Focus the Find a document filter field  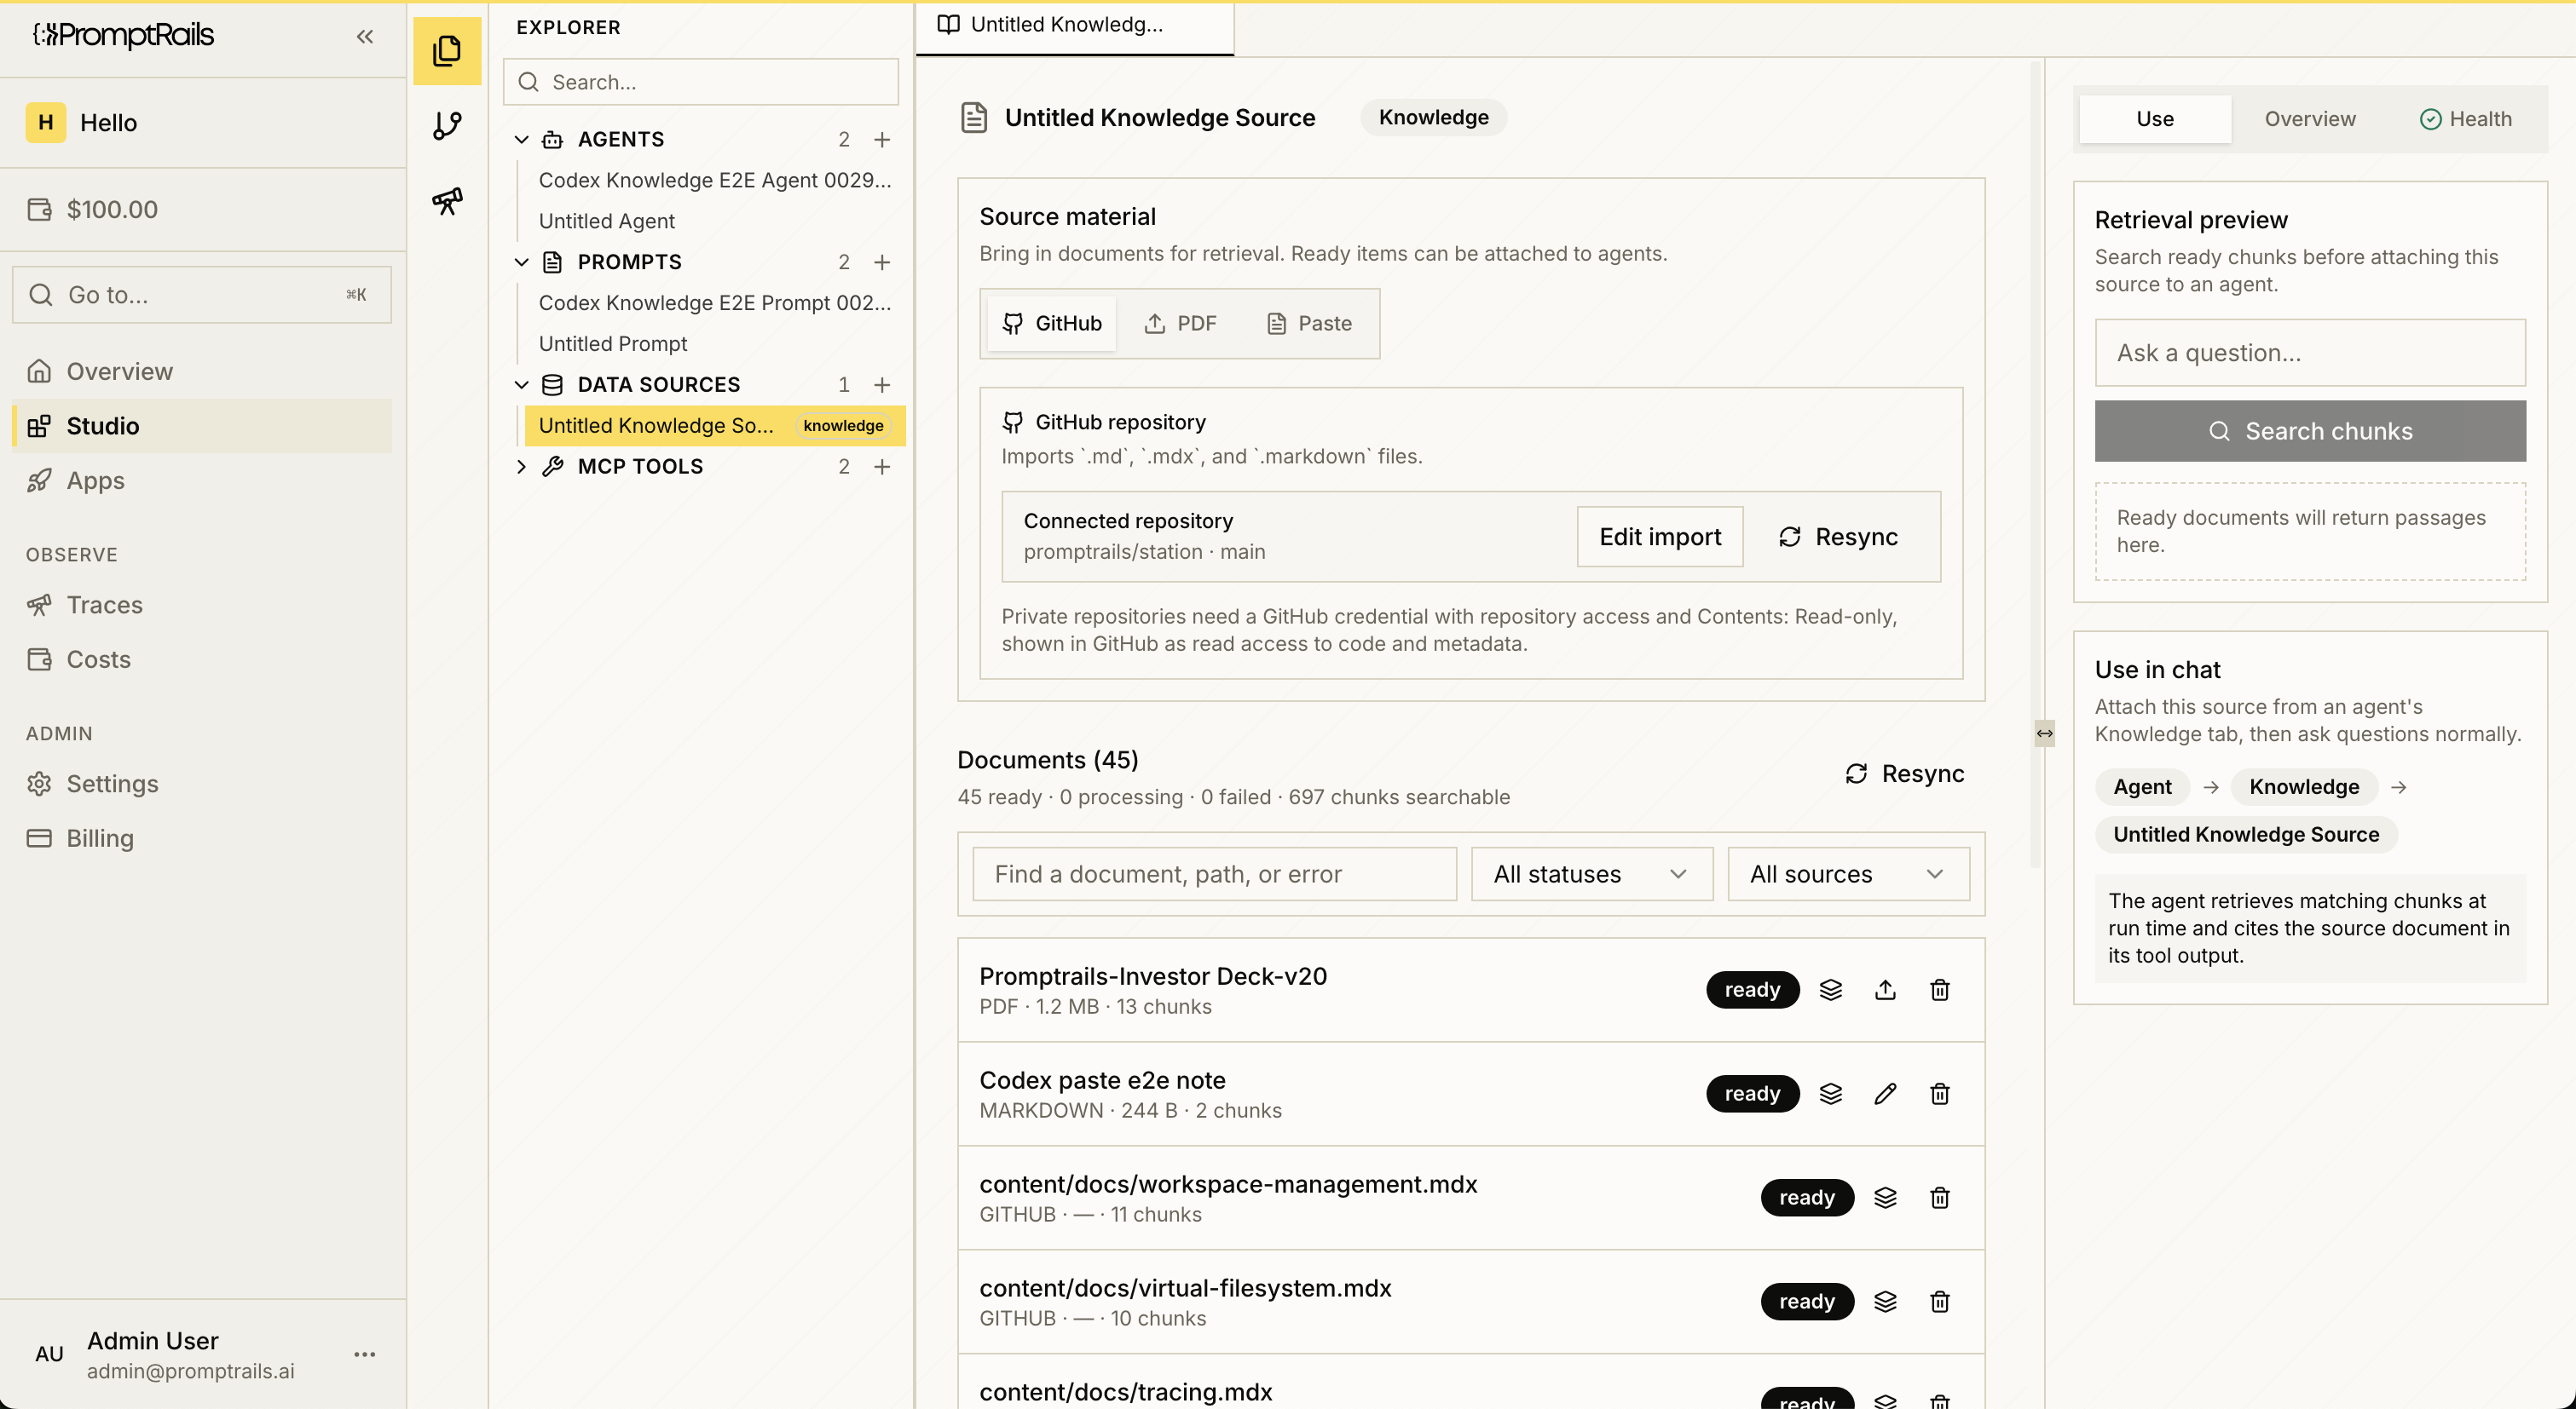[x=1214, y=874]
